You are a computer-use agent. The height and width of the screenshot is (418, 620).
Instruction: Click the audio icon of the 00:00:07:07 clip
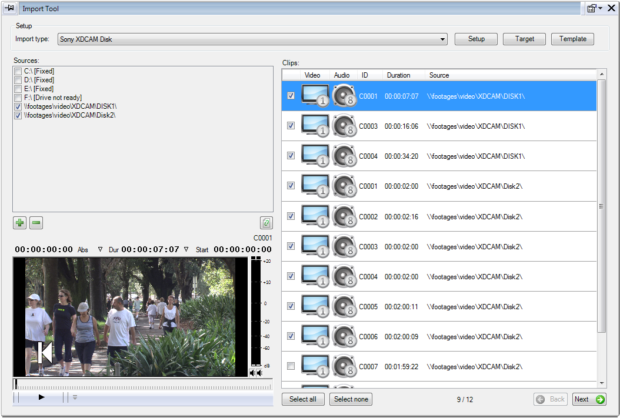click(344, 96)
